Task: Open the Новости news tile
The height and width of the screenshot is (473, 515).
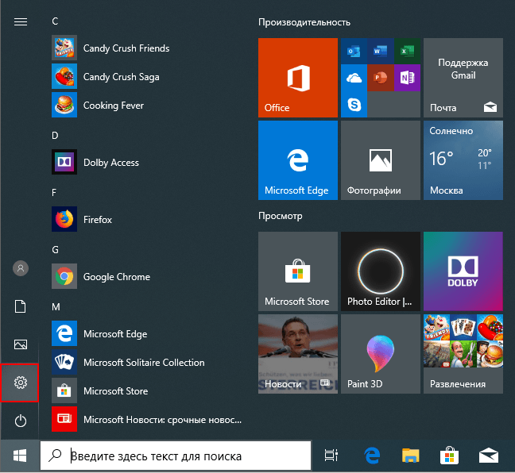Action: tap(298, 354)
